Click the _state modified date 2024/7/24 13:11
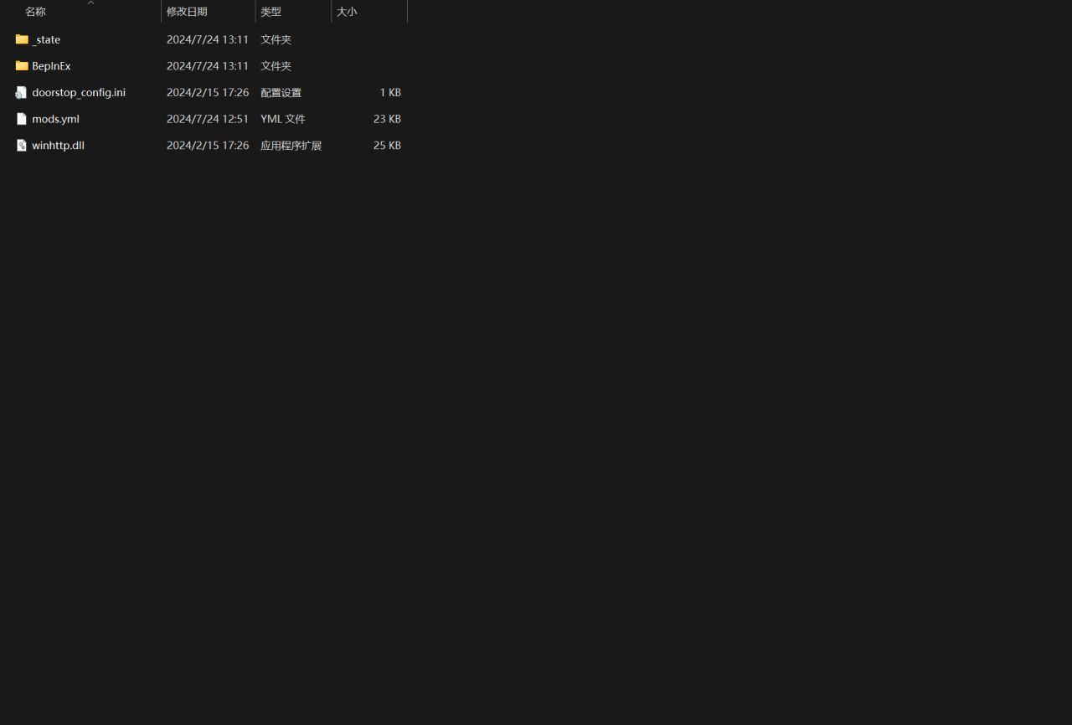Viewport: 1072px width, 725px height. tap(208, 39)
